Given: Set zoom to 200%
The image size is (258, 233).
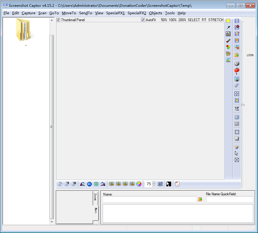Looking at the screenshot, I should pyautogui.click(x=182, y=20).
